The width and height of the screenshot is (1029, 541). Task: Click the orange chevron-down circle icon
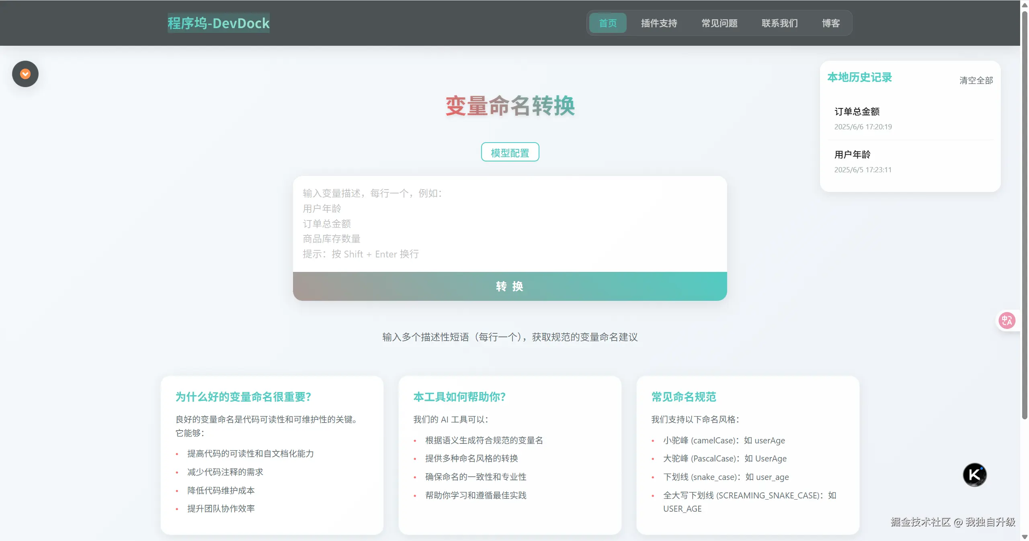click(x=25, y=74)
